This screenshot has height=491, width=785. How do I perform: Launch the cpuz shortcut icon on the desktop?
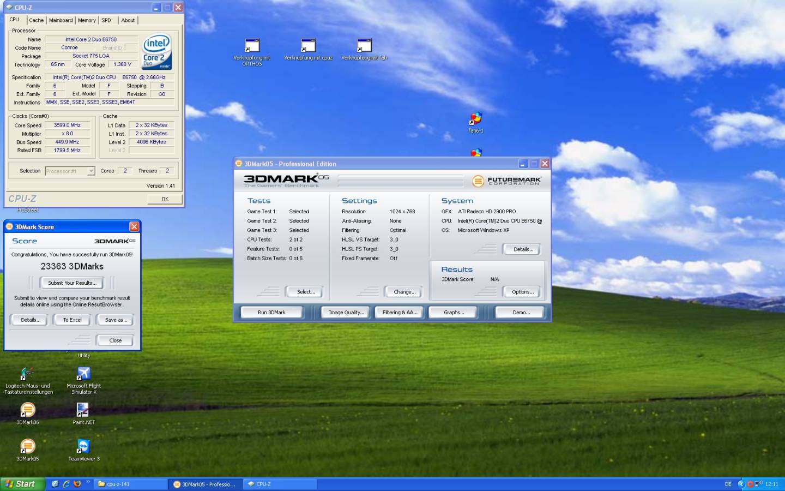309,46
